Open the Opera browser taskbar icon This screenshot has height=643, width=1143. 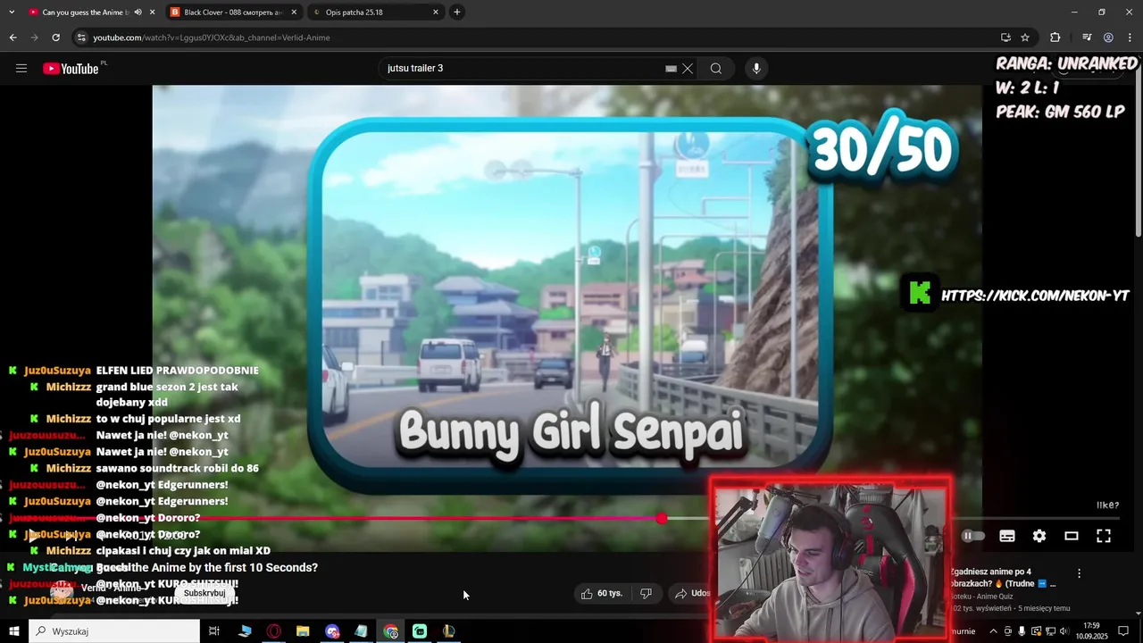[x=274, y=631]
